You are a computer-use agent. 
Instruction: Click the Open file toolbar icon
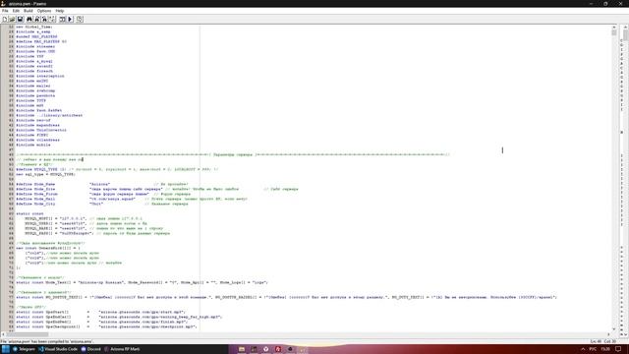pyautogui.click(x=12, y=19)
